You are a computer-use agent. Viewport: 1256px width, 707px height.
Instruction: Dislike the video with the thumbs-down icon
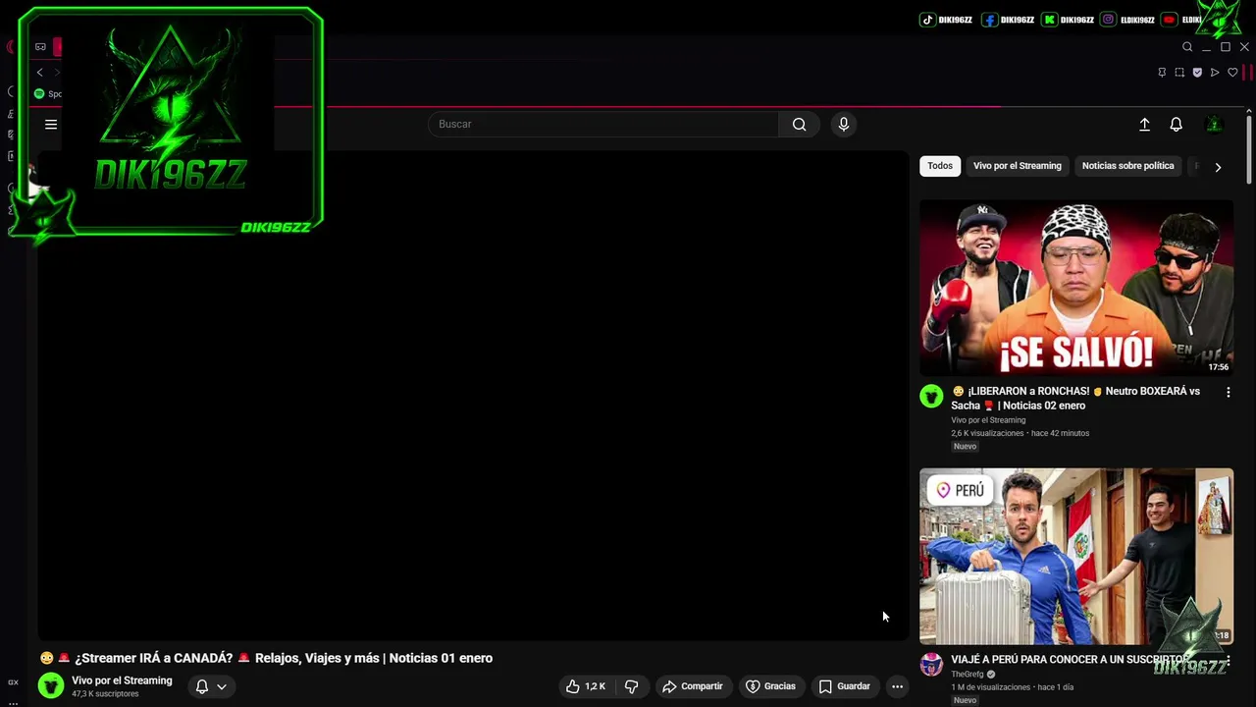pos(631,686)
